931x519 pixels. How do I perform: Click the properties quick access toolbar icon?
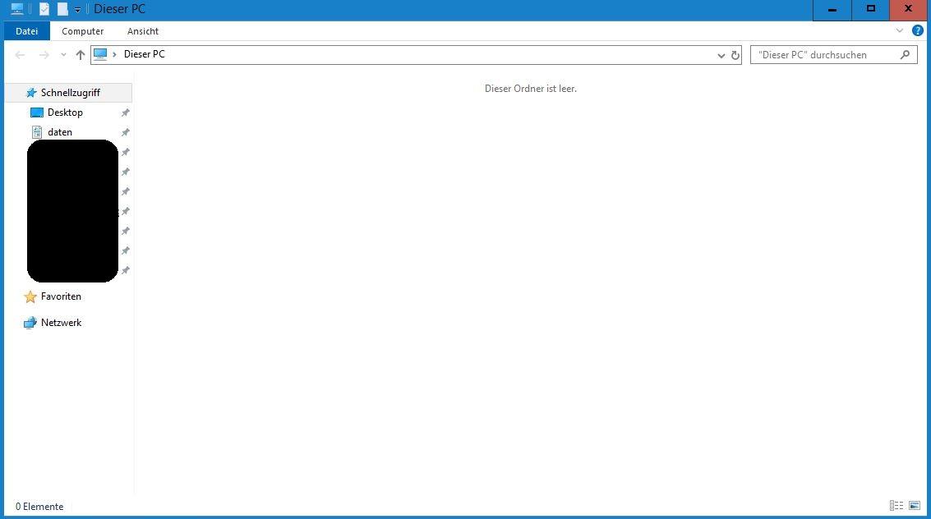click(44, 9)
